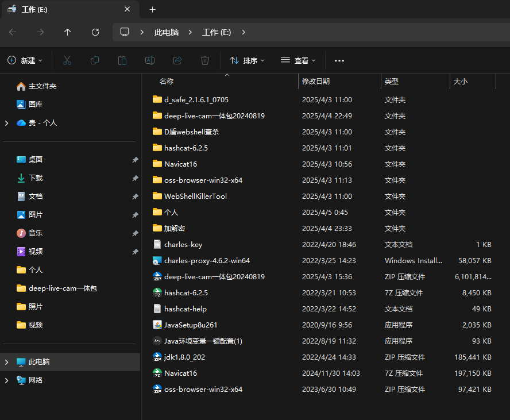
Task: Open the 排序 sort dropdown
Action: 247,60
